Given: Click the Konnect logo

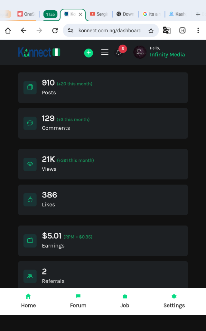Looking at the screenshot, I should [39, 52].
